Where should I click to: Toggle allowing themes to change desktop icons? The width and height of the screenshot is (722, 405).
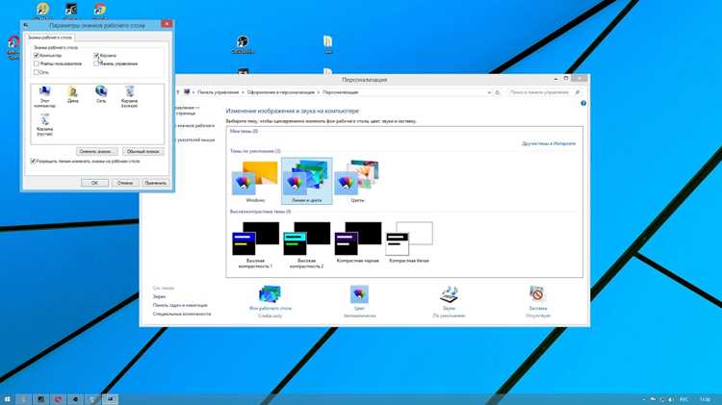pyautogui.click(x=33, y=161)
